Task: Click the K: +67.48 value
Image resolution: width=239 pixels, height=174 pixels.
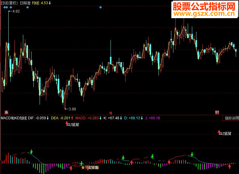Action: tap(111, 118)
